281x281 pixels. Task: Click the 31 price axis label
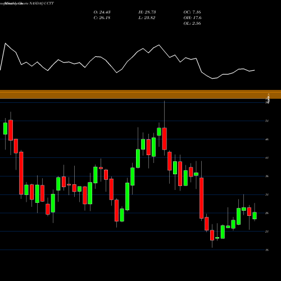click(x=267, y=194)
